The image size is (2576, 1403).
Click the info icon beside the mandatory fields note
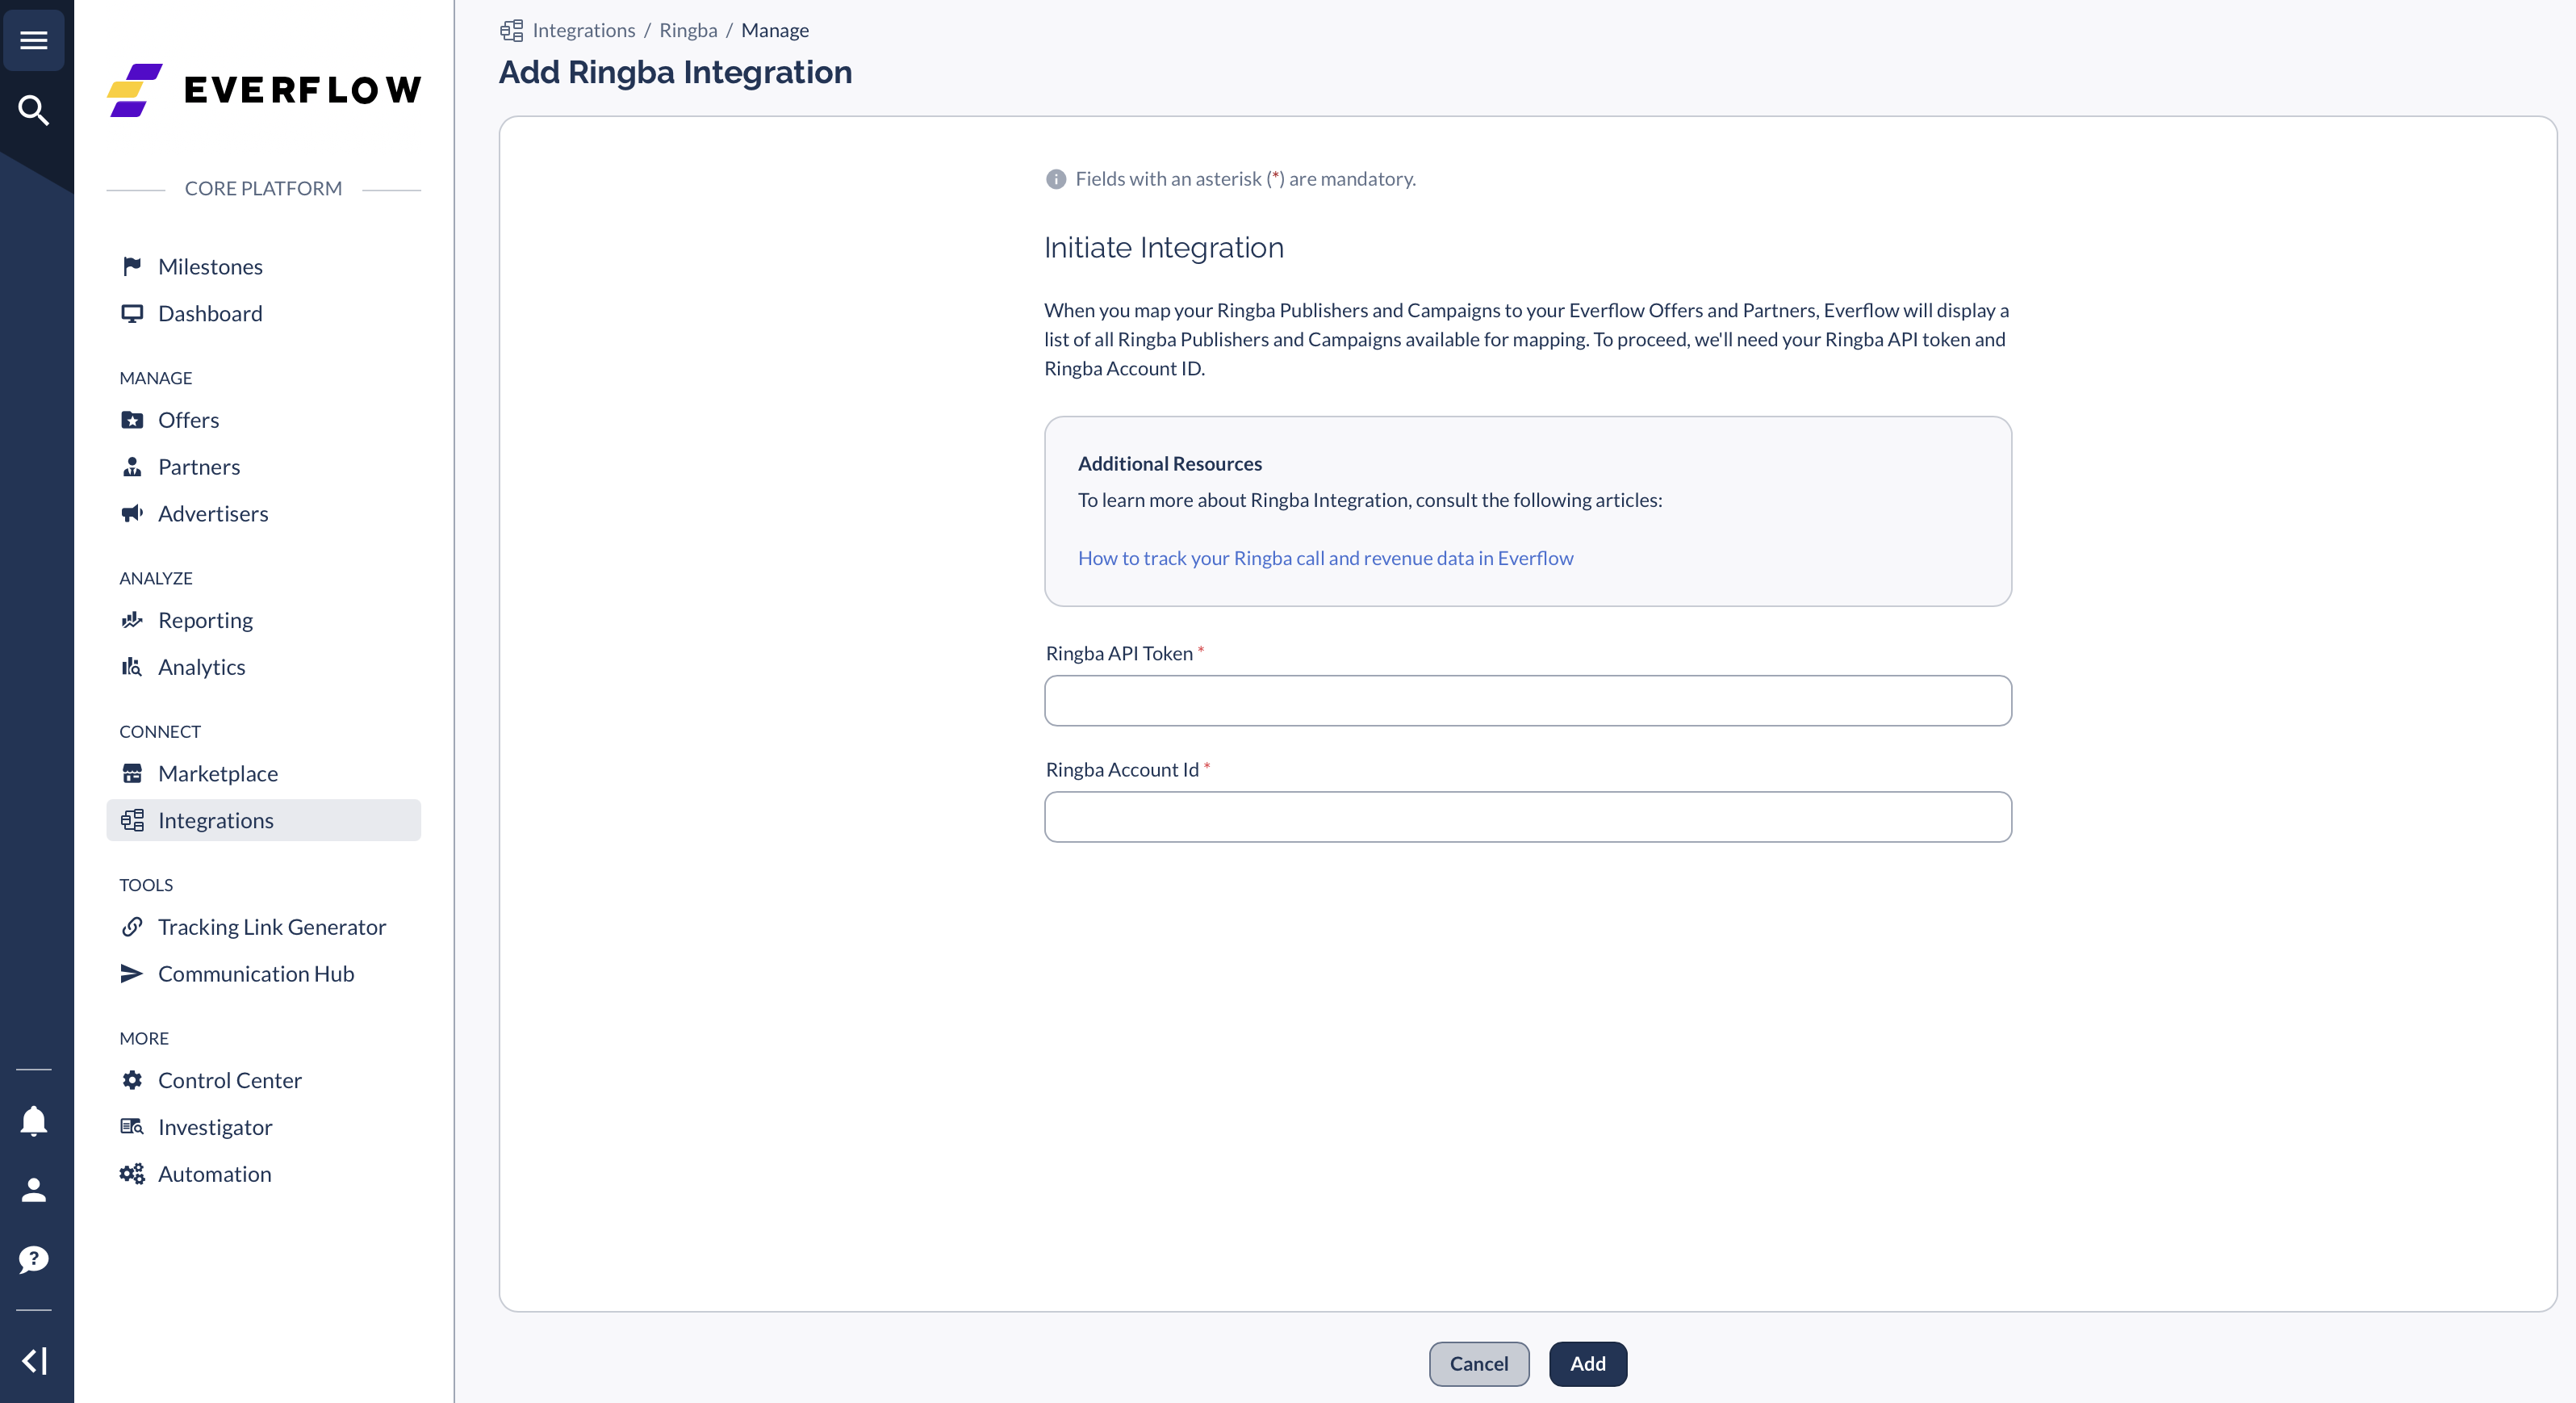click(1056, 179)
